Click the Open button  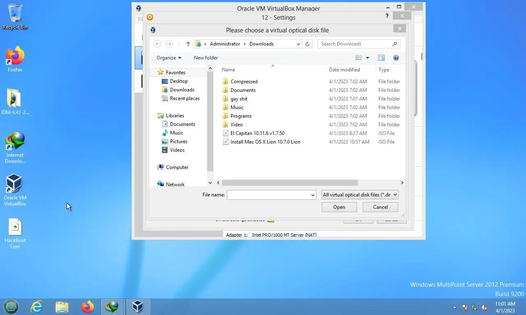[x=339, y=207]
